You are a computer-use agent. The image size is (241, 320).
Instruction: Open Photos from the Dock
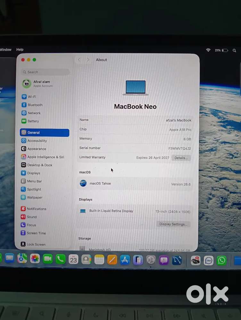click(35, 259)
